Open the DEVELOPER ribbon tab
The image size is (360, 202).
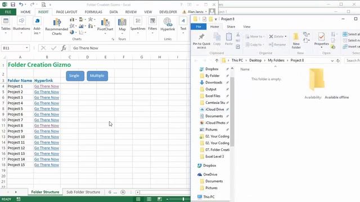168,12
